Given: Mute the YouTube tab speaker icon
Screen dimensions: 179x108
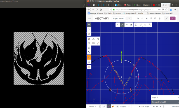Looking at the screenshot, I should [159, 5].
